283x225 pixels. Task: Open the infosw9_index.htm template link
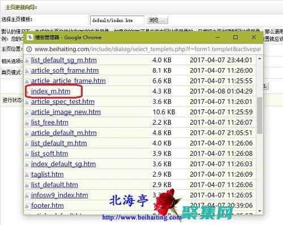59,195
